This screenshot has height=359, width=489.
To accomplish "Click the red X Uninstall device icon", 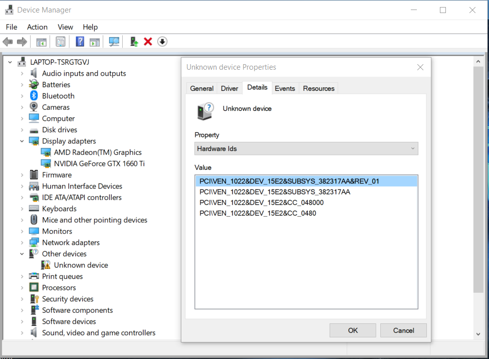I will tap(148, 42).
